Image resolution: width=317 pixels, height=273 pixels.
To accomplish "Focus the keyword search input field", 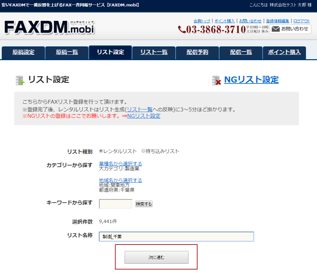I will tap(115, 204).
